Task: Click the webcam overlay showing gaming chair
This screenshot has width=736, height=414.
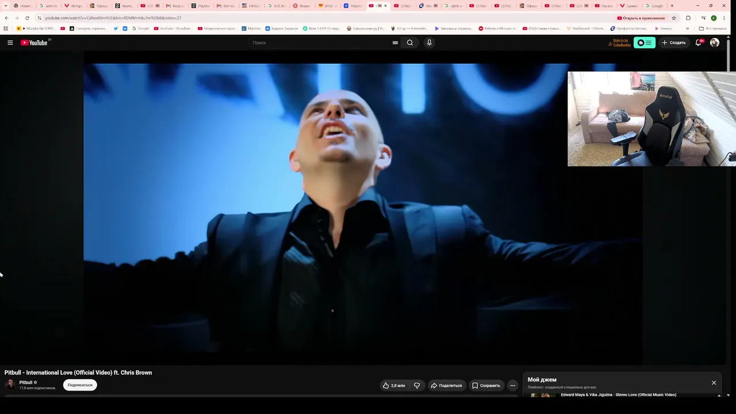Action: tap(651, 119)
